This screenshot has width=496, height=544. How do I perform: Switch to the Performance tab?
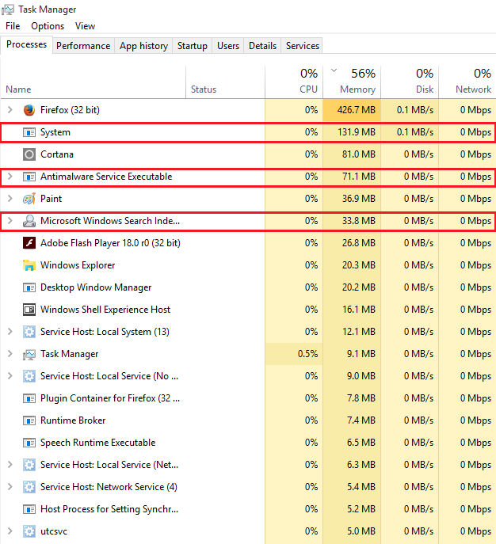83,46
